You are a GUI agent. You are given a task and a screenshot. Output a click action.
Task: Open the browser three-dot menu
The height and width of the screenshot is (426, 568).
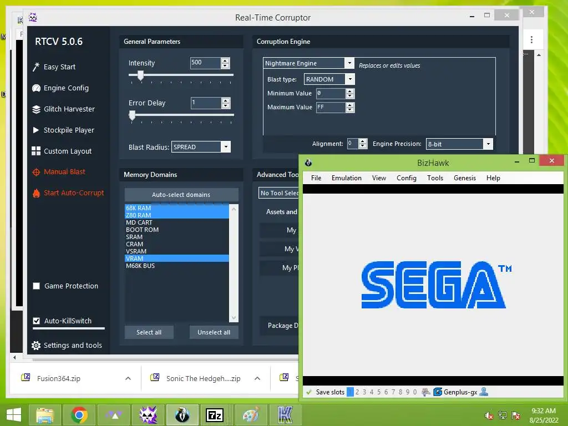click(531, 39)
